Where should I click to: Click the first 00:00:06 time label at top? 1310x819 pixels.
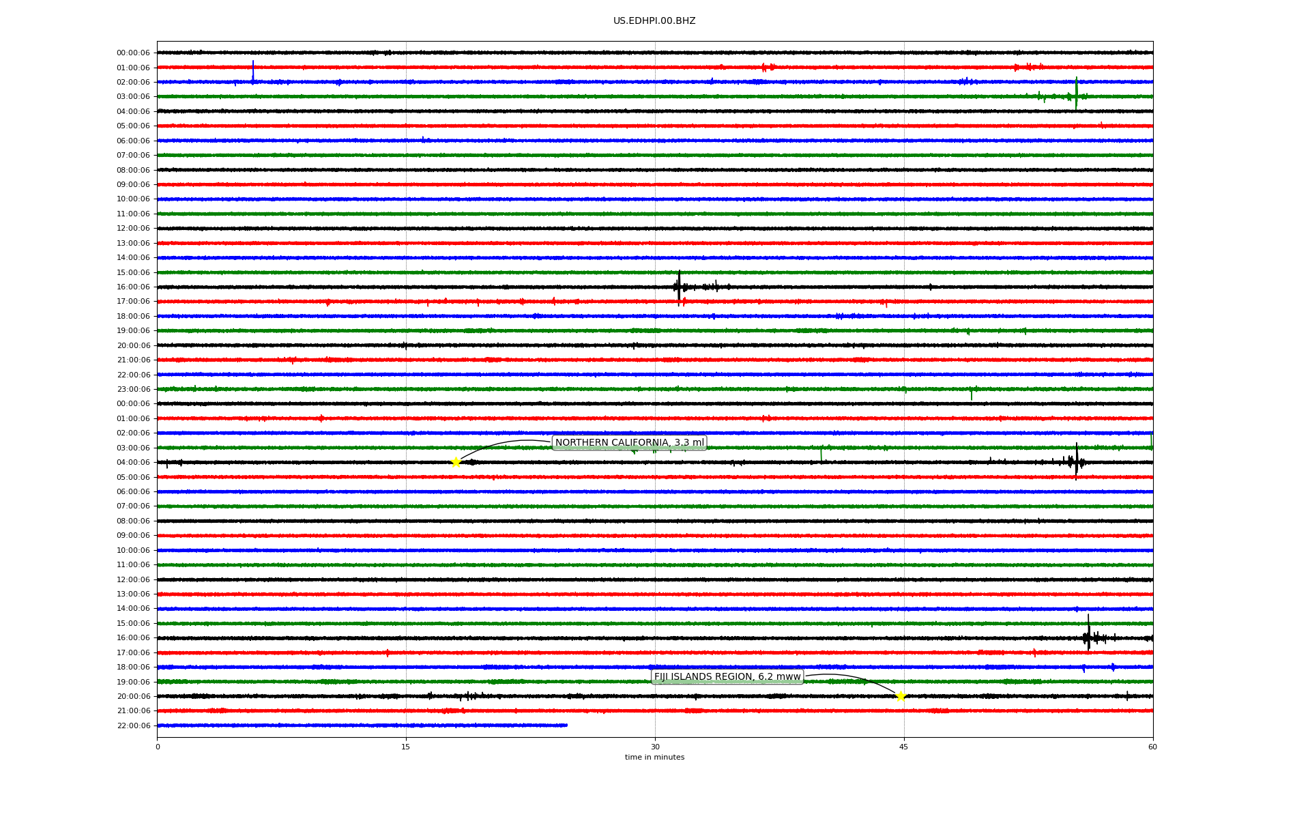coord(133,53)
